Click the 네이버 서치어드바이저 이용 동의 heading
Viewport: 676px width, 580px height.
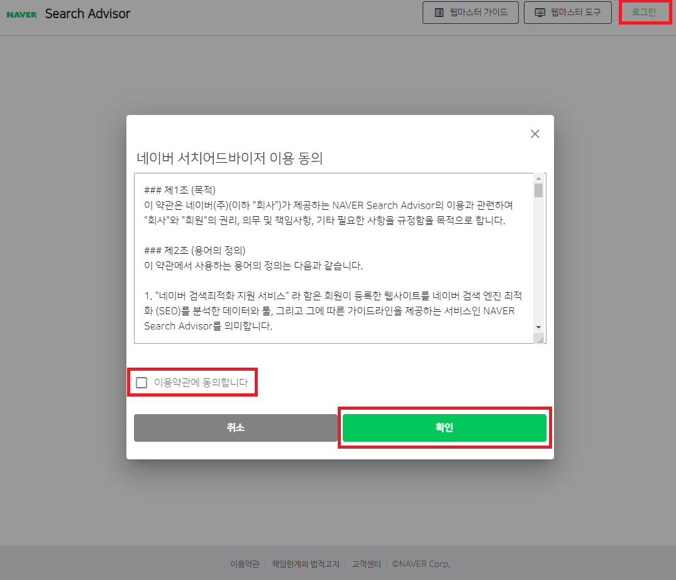coord(230,158)
